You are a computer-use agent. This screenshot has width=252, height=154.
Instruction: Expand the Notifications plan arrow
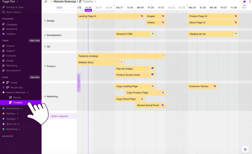pyautogui.click(x=22, y=109)
